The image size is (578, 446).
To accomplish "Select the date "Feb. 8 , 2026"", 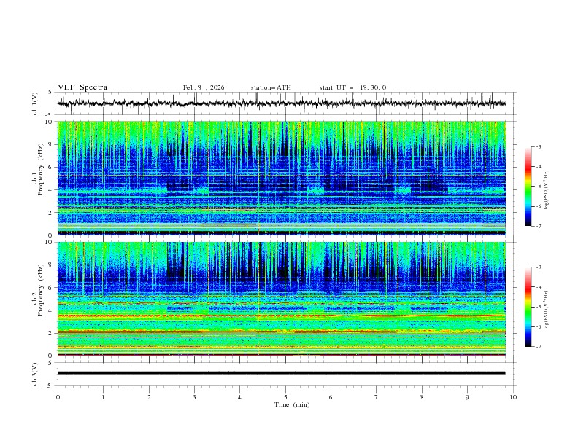I will 204,87.
